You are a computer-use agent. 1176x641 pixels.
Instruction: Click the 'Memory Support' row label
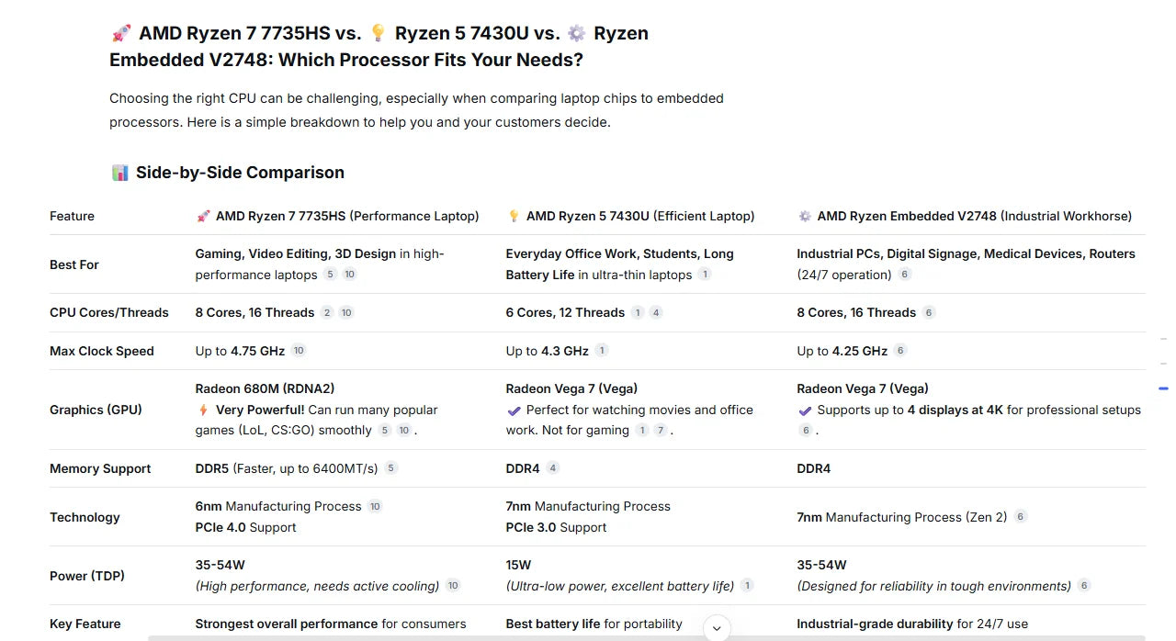pyautogui.click(x=100, y=468)
